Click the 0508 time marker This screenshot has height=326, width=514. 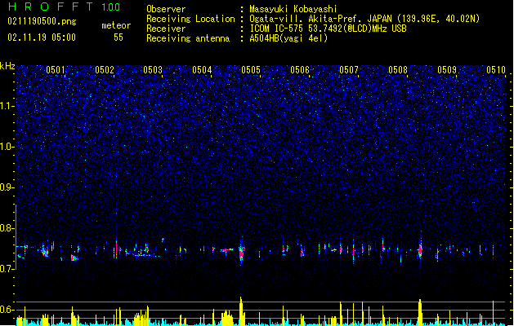(x=398, y=70)
